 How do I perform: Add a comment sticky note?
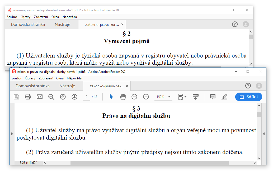coord(213,97)
